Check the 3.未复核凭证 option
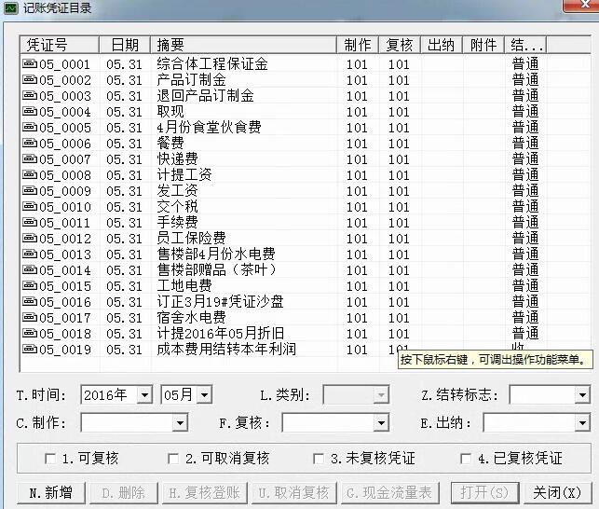 click(x=320, y=459)
